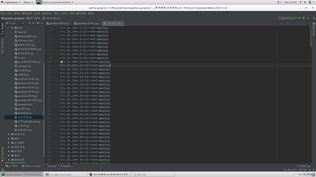This screenshot has width=316, height=177.
Task: Open the Terminal tool window
Action: tap(51, 166)
